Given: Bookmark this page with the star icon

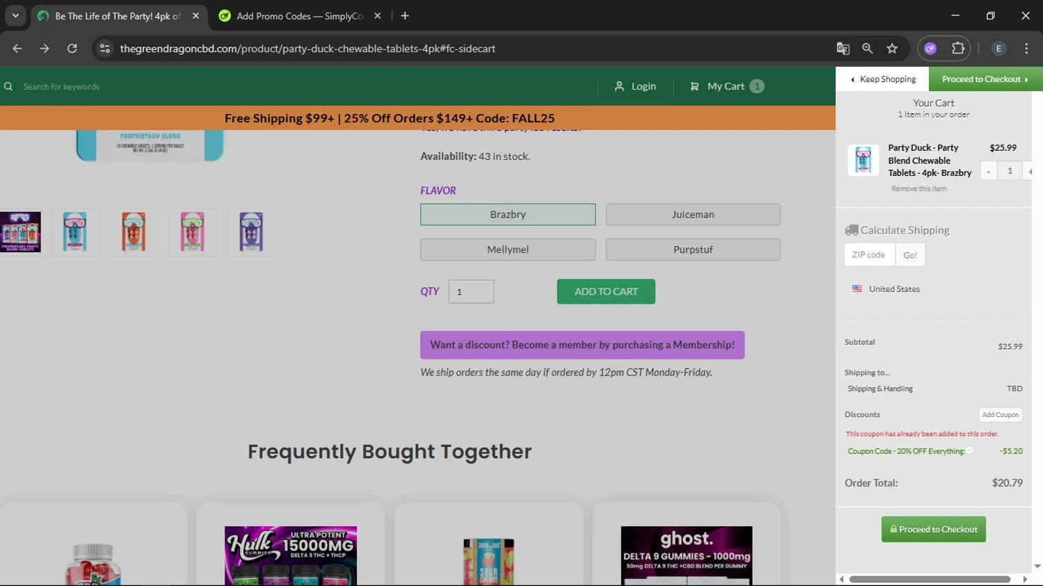Looking at the screenshot, I should click(892, 49).
